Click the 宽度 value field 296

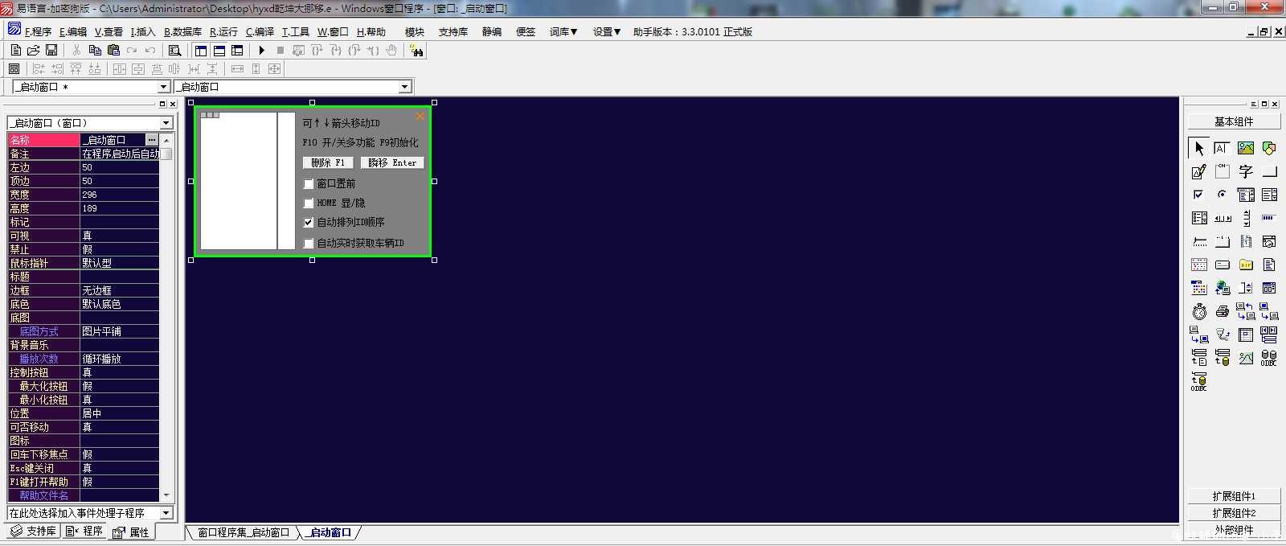point(120,195)
